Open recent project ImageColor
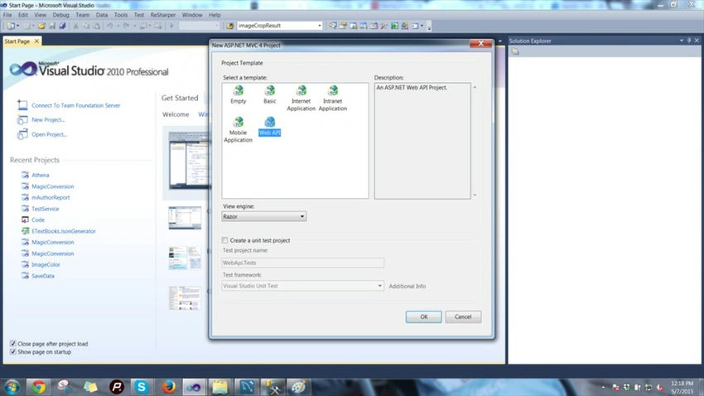This screenshot has height=396, width=704. point(46,265)
